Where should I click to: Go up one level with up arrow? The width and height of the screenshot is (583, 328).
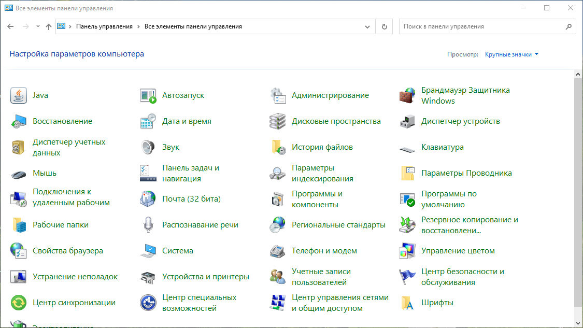(49, 26)
